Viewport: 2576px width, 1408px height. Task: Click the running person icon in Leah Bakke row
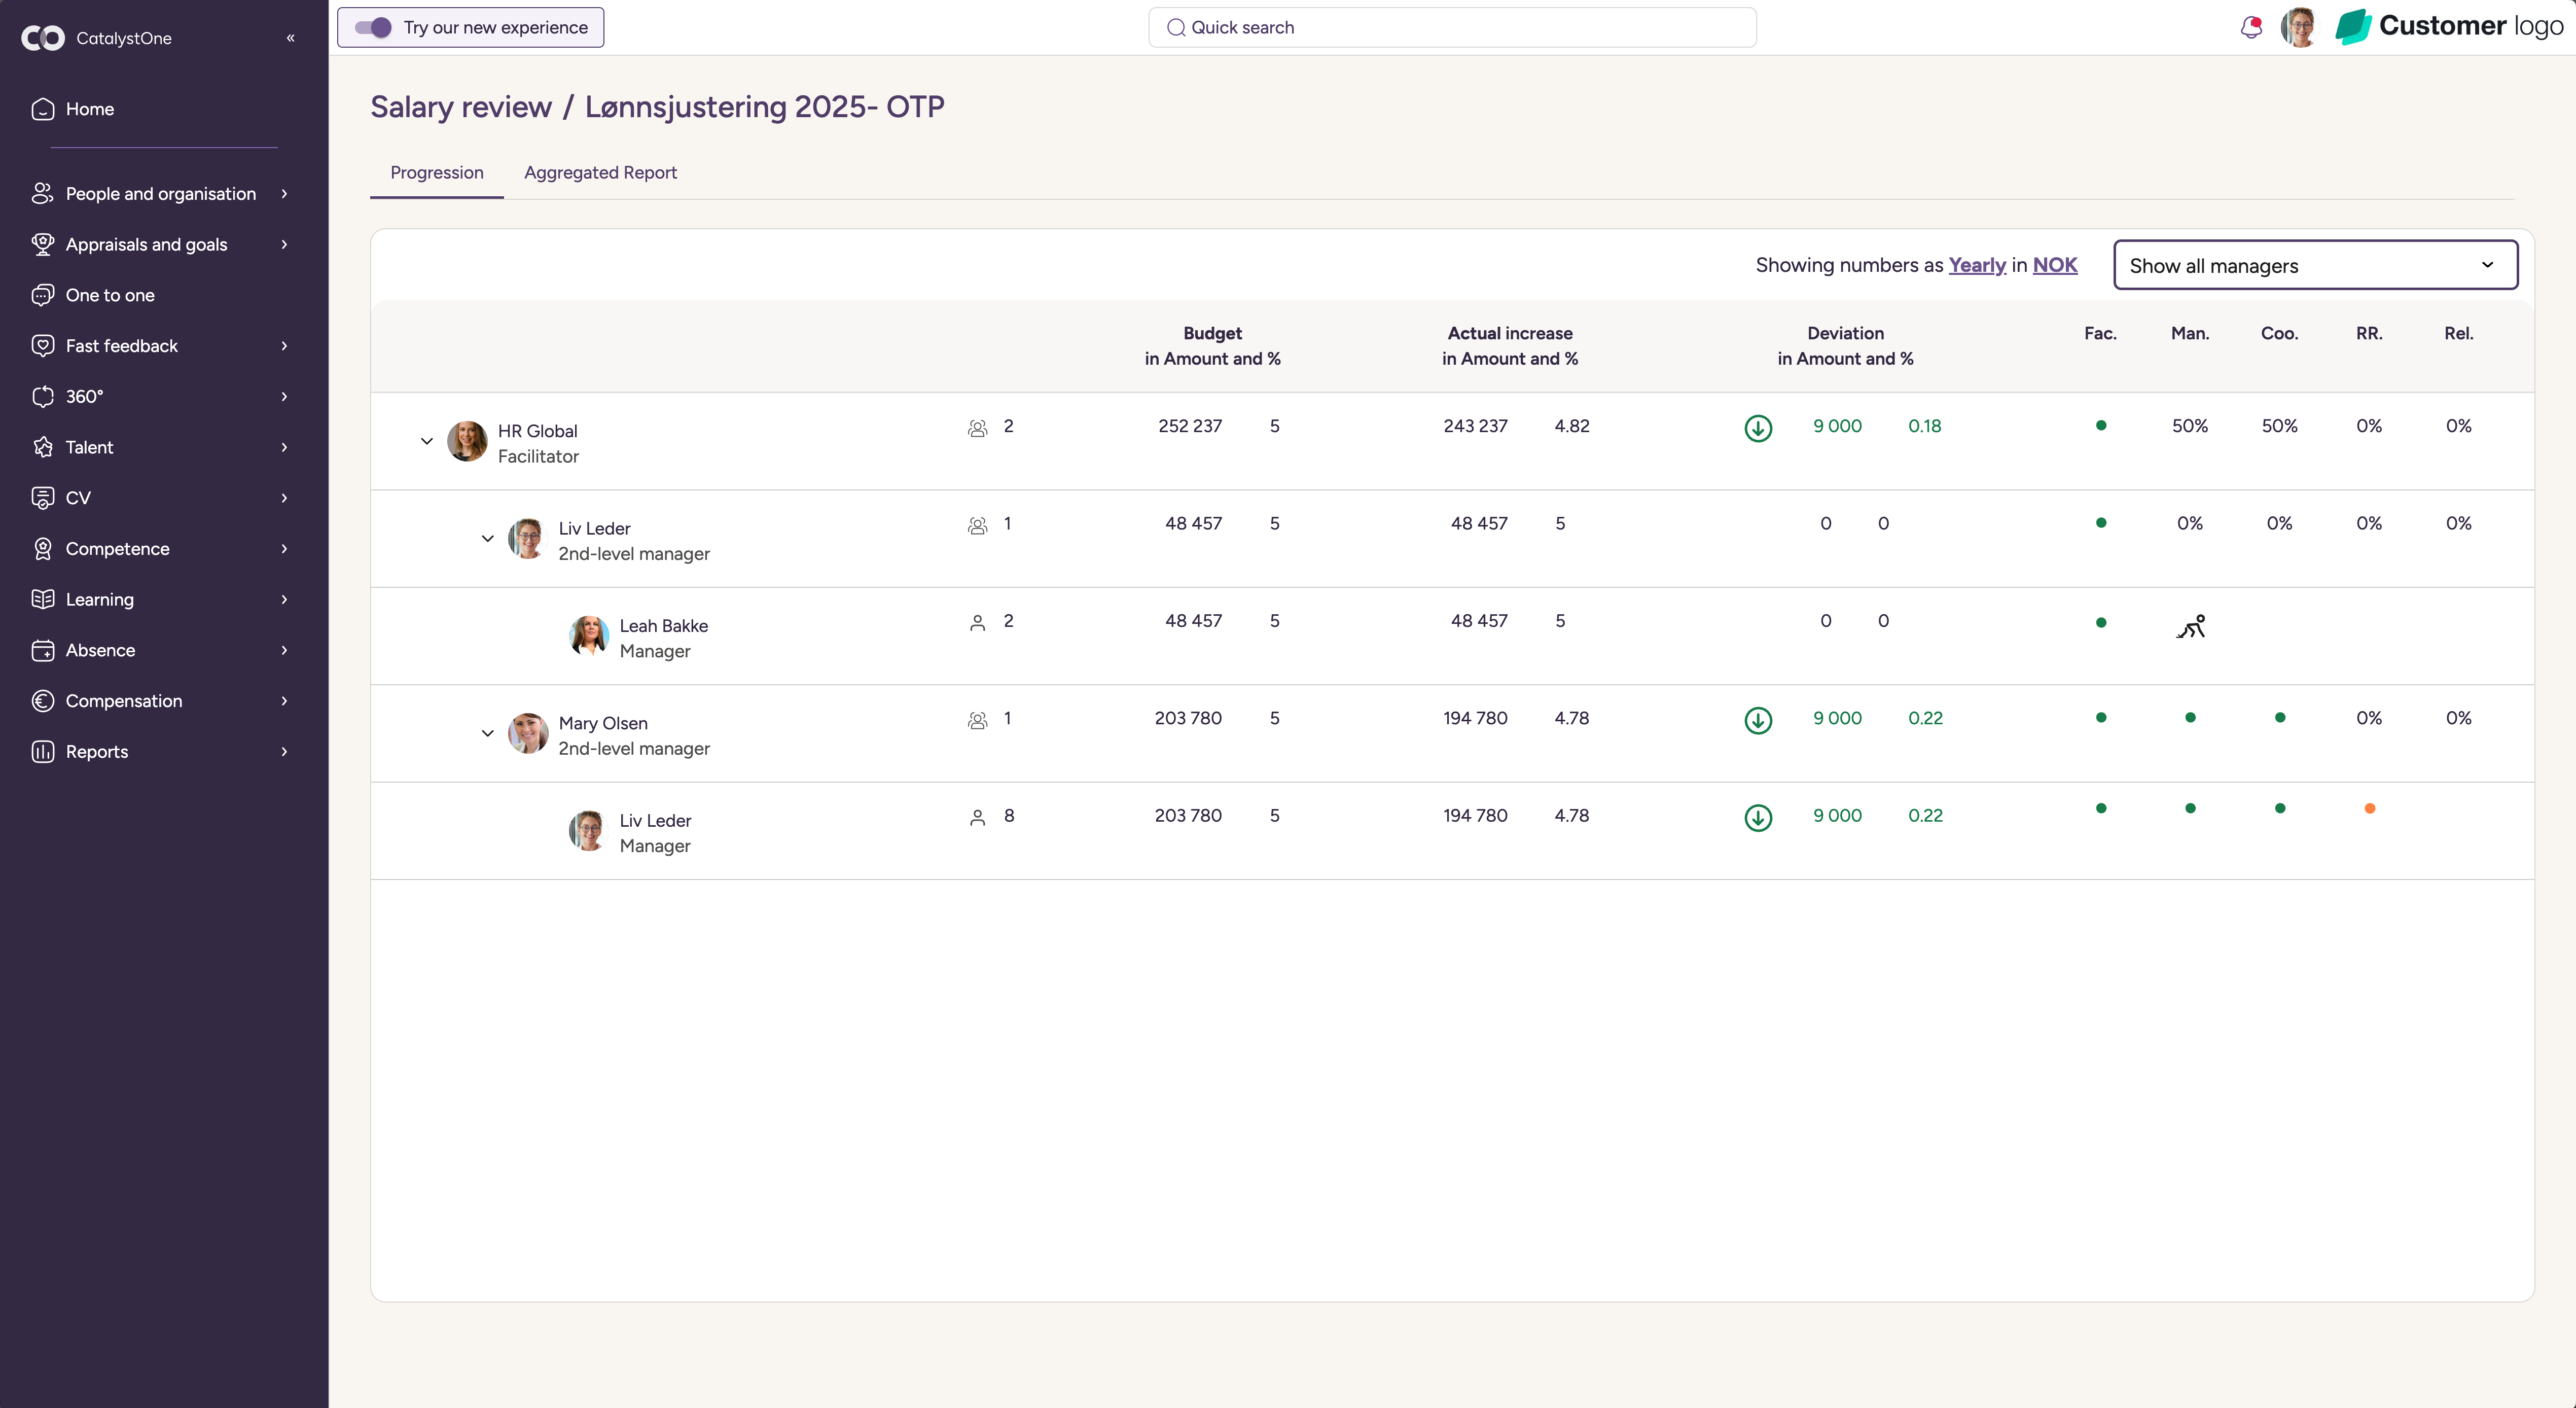pos(2190,626)
